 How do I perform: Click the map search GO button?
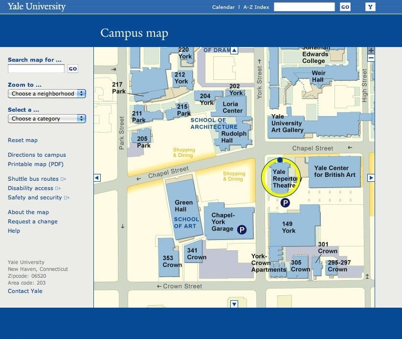pos(73,69)
